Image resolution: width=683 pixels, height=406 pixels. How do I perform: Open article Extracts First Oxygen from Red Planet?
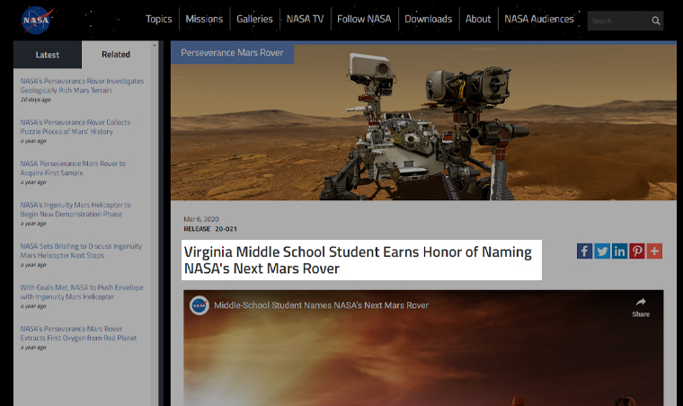[78, 334]
